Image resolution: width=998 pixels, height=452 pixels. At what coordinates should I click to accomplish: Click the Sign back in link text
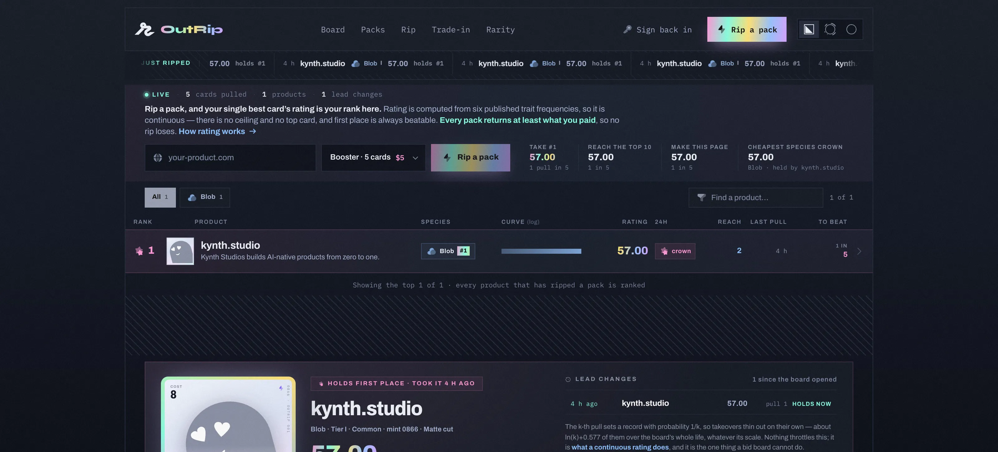(664, 30)
